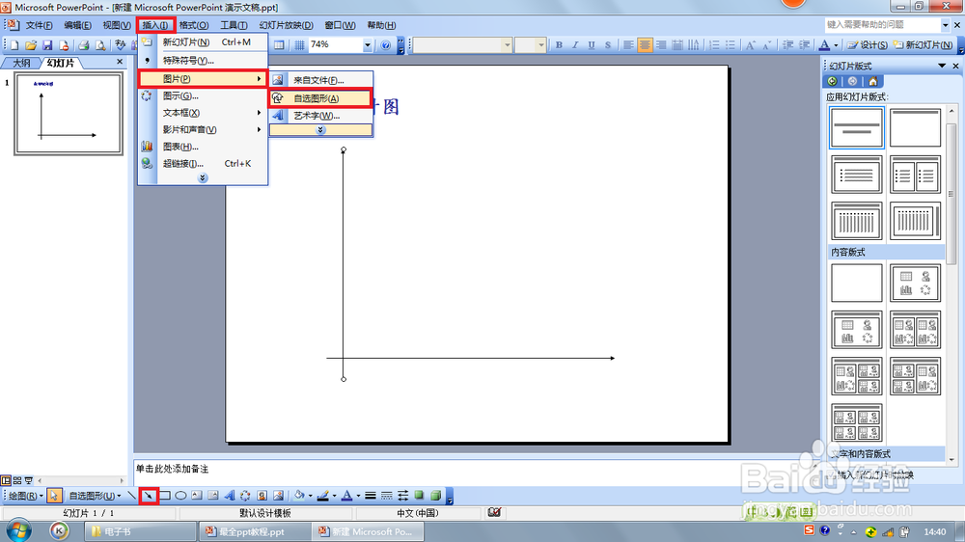
Task: Pick fill color paint bucket
Action: click(x=299, y=496)
